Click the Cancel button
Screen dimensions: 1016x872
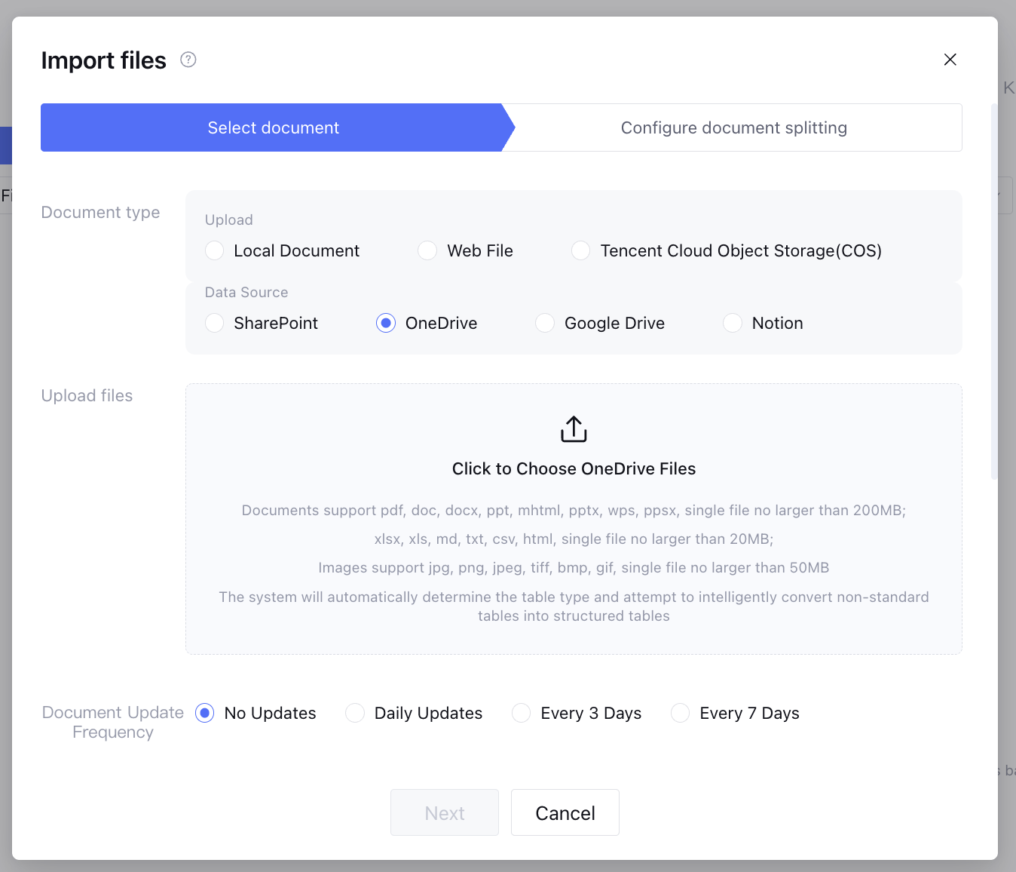(x=565, y=812)
